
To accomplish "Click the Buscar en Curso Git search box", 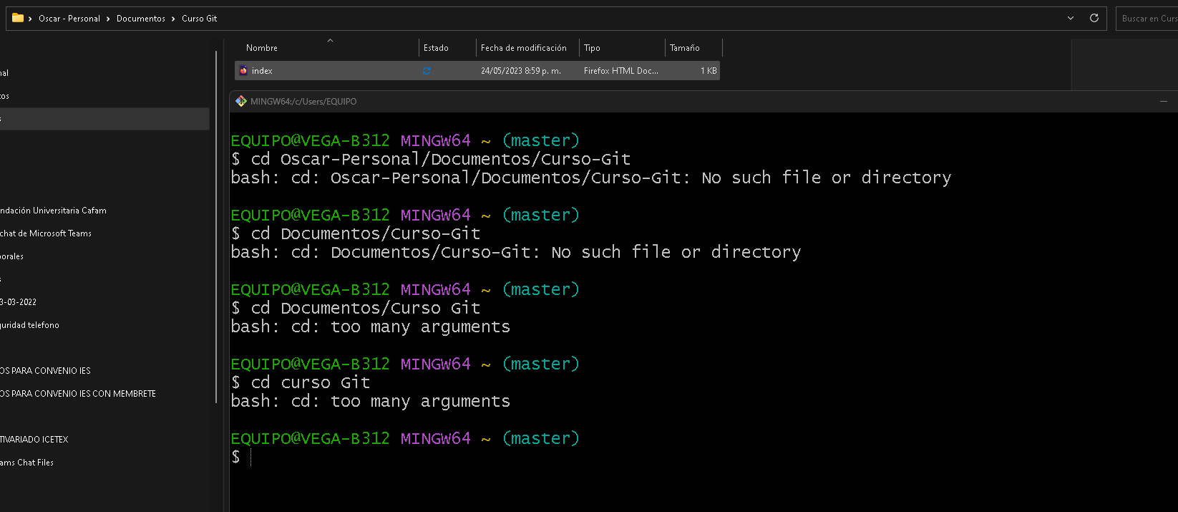I will pos(1148,19).
